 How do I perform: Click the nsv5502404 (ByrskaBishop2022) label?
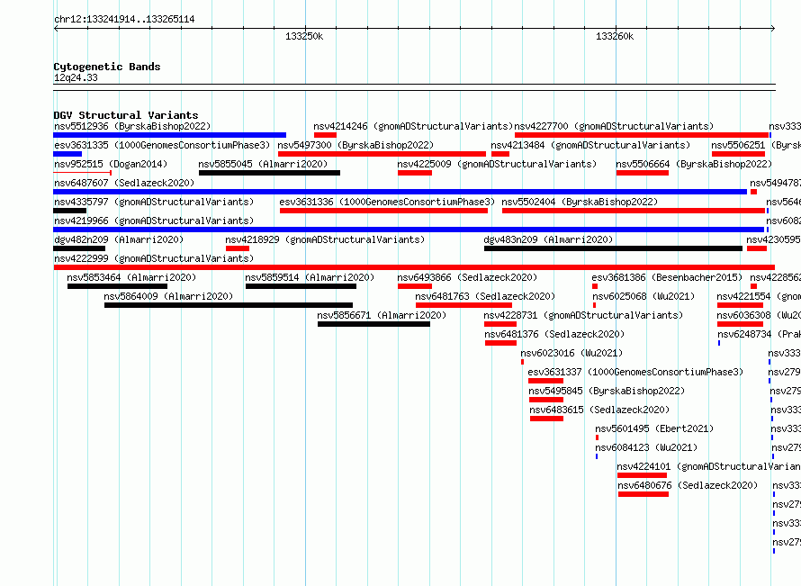coord(580,202)
